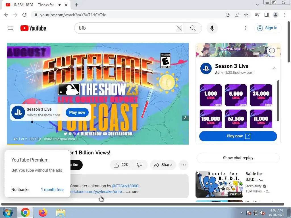This screenshot has height=218, width=291.
Task: Select the 11,000 Stubs tile
Action: coord(261,119)
